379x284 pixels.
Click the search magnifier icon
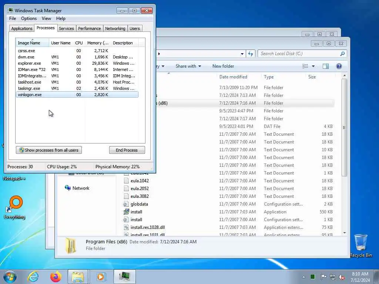click(x=342, y=54)
